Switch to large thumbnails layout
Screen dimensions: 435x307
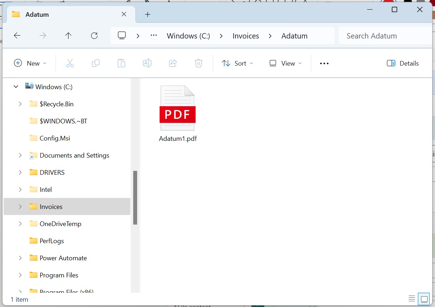click(424, 299)
